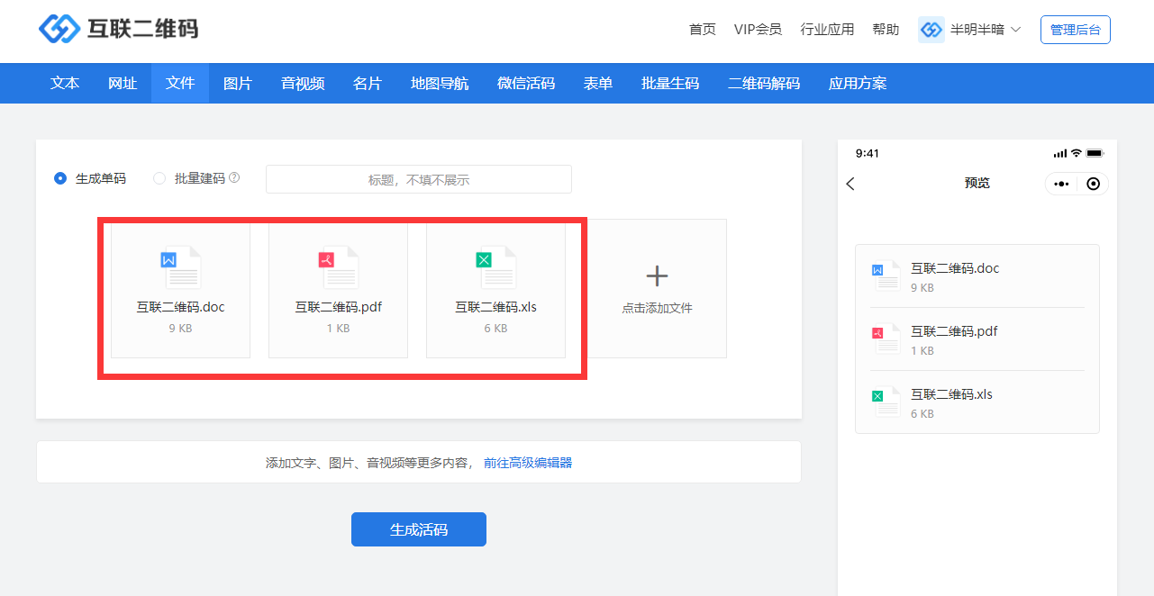Screen dimensions: 1154x596
Task: Open the three-dots menu in phone preview
Action: [1062, 184]
